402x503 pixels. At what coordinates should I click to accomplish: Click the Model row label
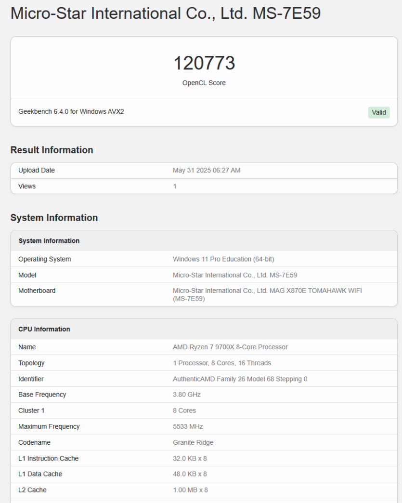click(27, 275)
